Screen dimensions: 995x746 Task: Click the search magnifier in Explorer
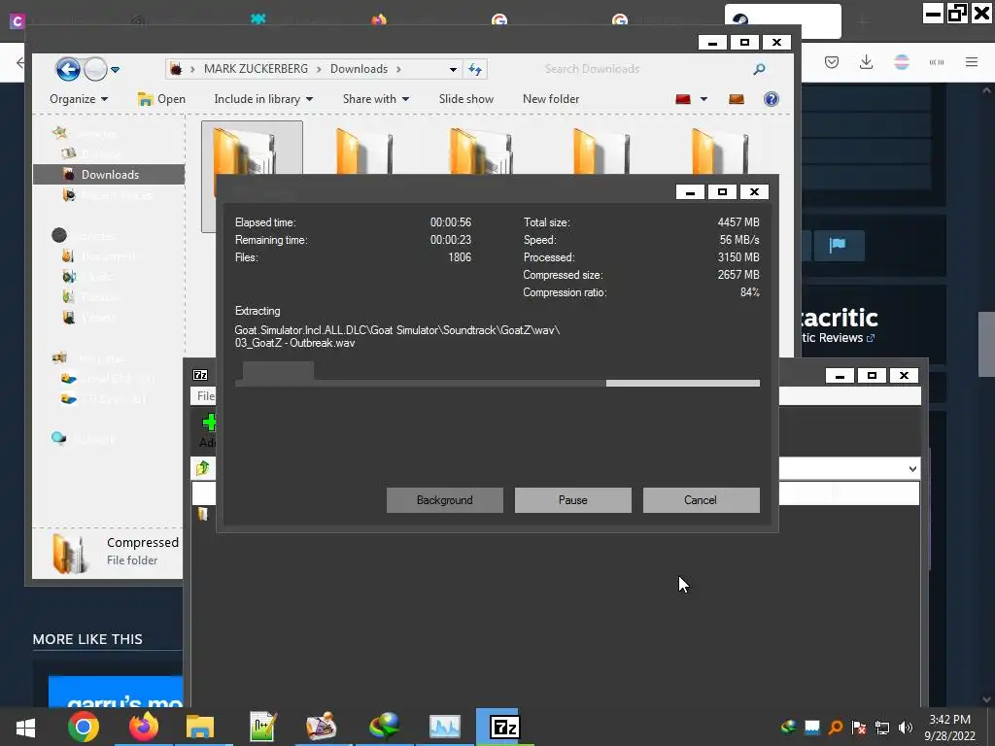click(759, 69)
